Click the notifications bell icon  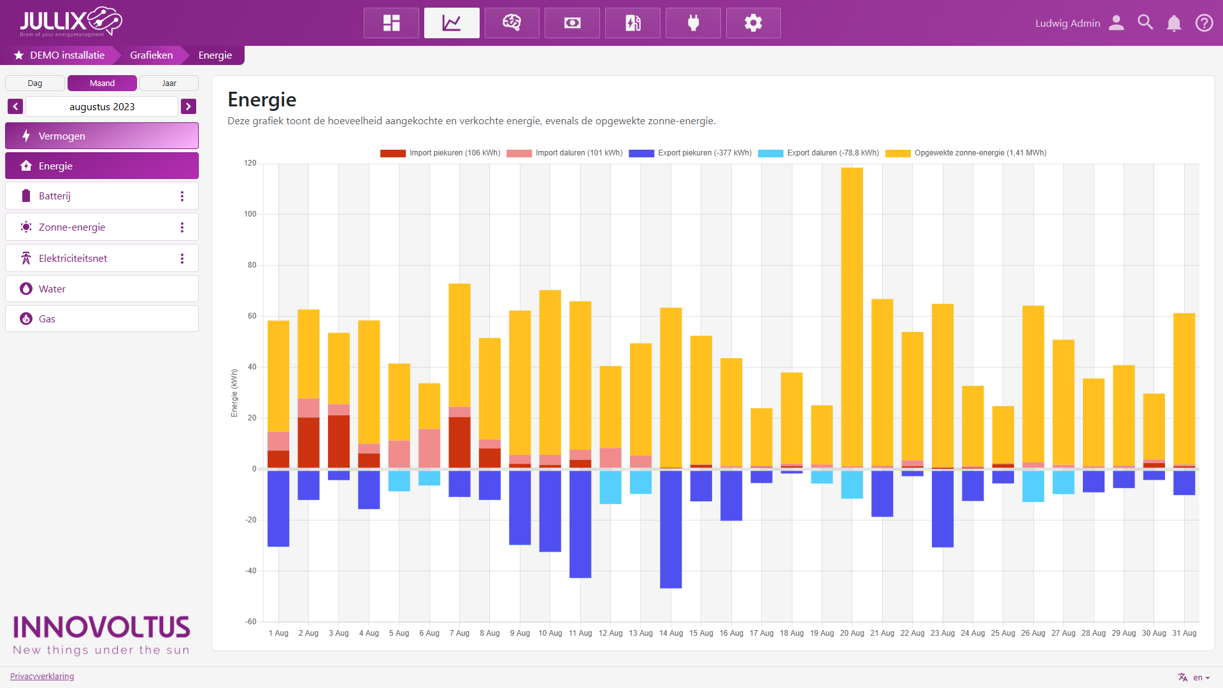1173,23
